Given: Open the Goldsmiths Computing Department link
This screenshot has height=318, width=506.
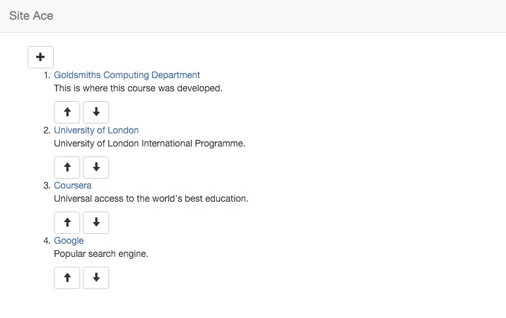Looking at the screenshot, I should 127,75.
